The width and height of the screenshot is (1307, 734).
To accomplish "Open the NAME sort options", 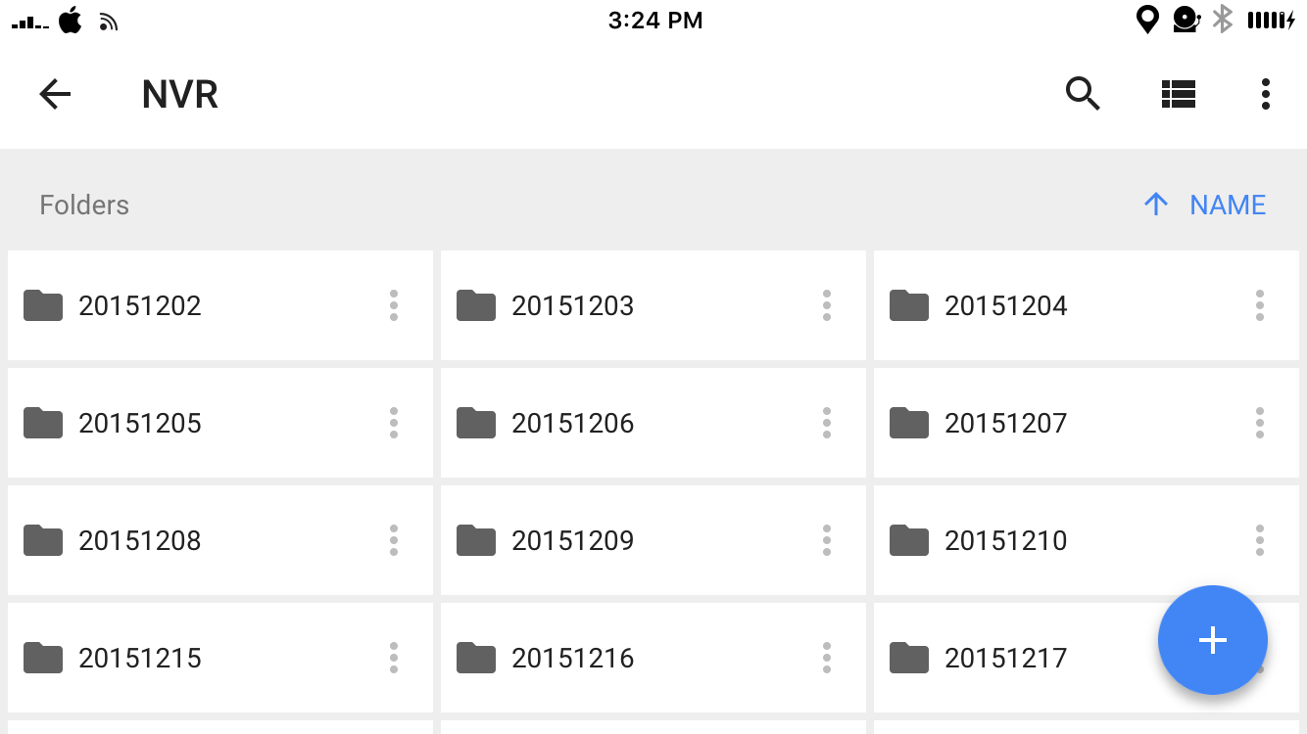I will point(1228,205).
